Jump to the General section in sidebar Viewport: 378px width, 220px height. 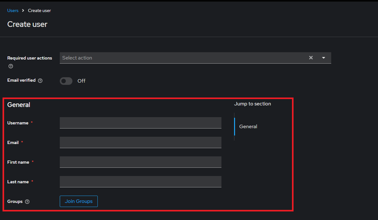click(248, 126)
